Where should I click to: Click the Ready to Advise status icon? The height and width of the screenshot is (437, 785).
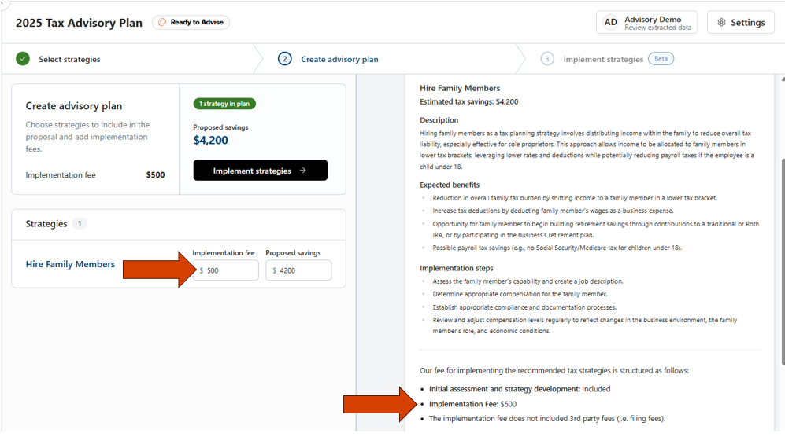pyautogui.click(x=162, y=23)
